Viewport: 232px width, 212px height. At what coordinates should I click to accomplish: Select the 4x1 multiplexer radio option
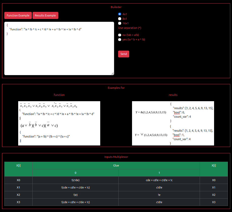[x=120, y=14]
